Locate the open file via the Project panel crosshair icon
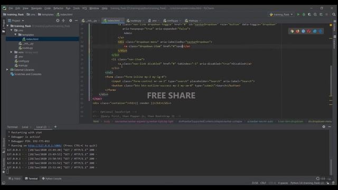Screen dimensions: 338x190 point(58,21)
